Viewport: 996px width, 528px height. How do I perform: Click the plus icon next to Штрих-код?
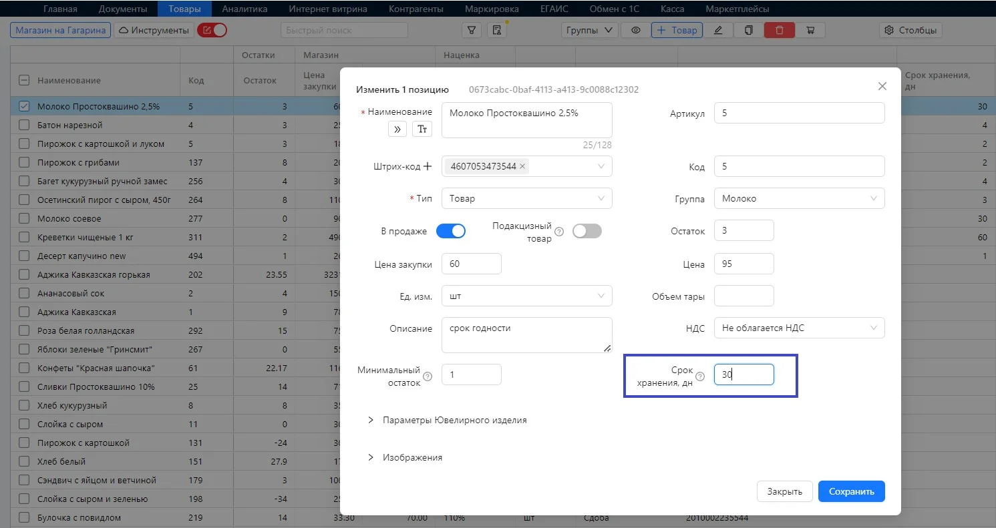tap(428, 166)
